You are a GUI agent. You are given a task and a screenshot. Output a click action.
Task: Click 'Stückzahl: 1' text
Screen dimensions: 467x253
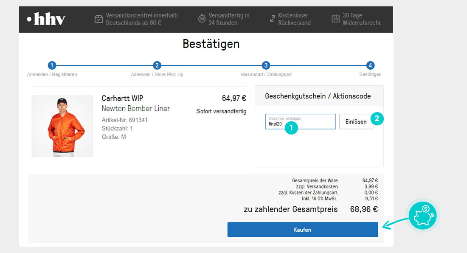click(117, 128)
